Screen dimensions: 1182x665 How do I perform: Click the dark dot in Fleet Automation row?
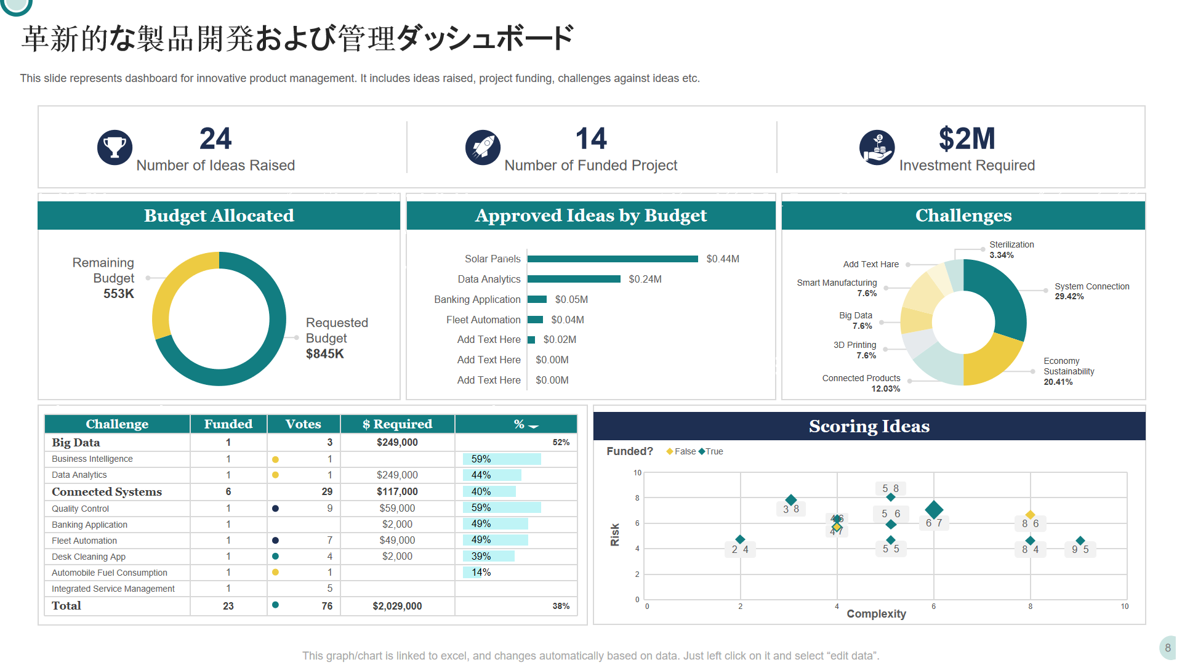(275, 541)
